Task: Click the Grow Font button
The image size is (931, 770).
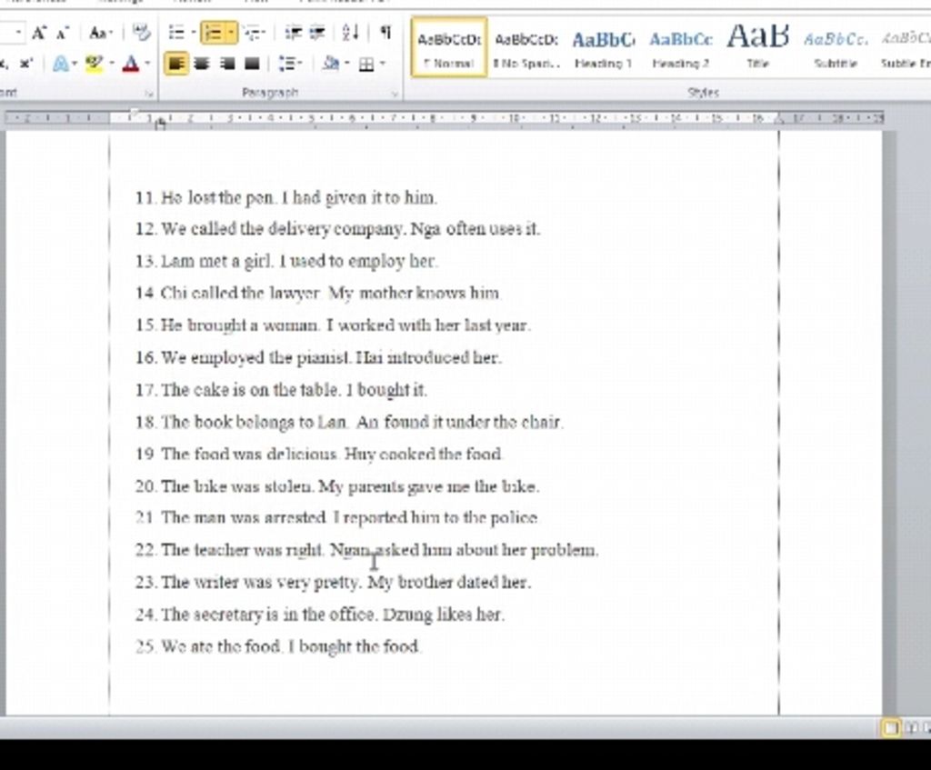Action: pos(39,33)
